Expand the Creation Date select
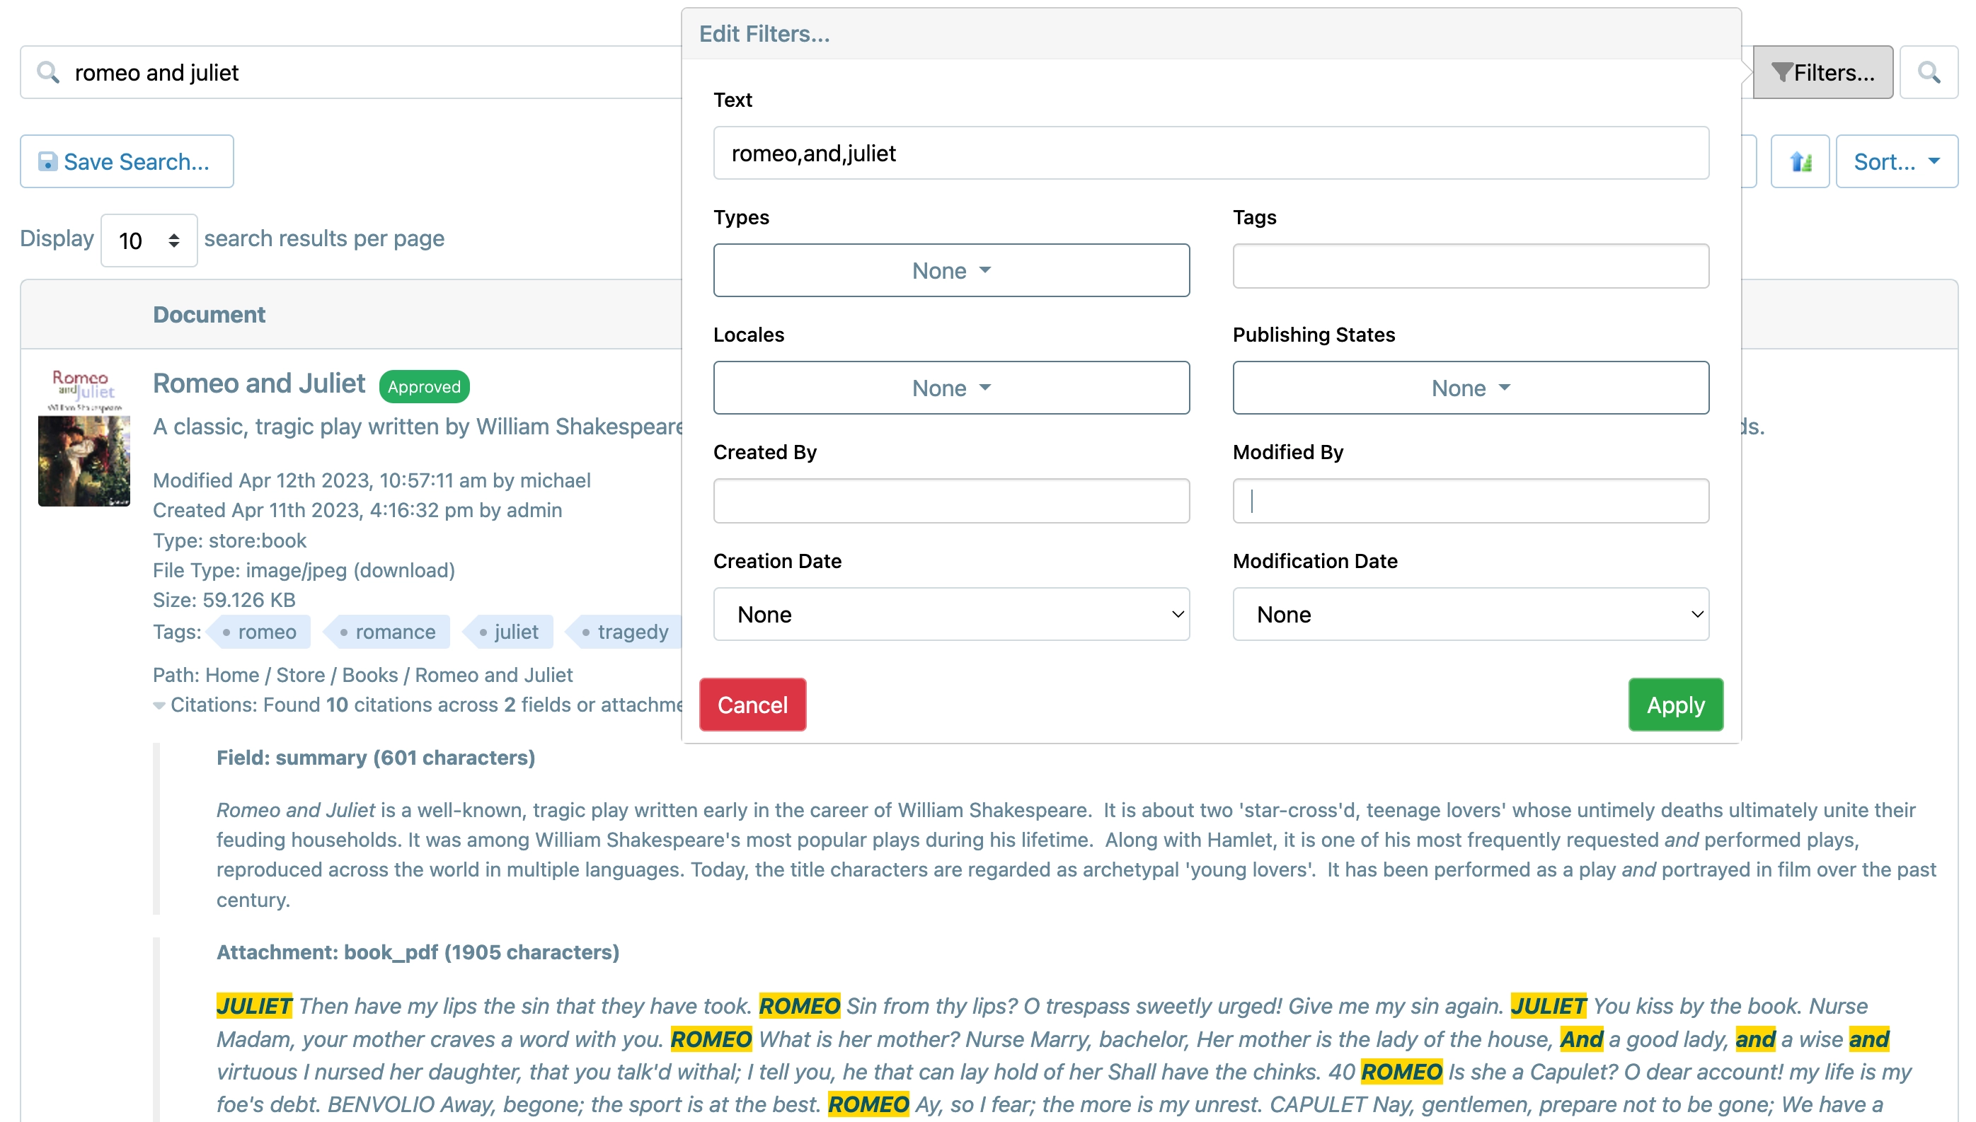1976x1122 pixels. (x=951, y=614)
